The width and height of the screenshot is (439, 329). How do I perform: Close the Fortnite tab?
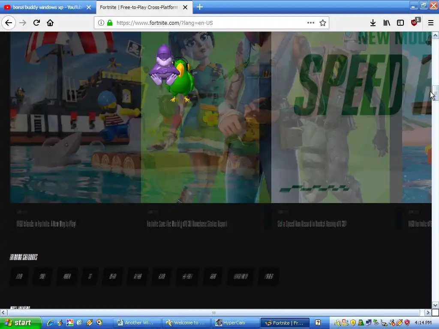click(x=185, y=7)
